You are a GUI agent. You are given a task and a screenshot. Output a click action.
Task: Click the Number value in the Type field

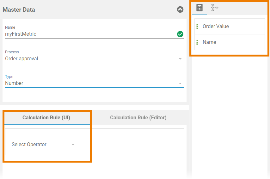click(x=14, y=83)
